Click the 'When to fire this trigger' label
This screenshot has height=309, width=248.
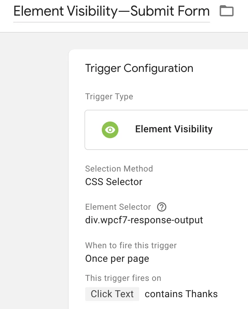(131, 245)
